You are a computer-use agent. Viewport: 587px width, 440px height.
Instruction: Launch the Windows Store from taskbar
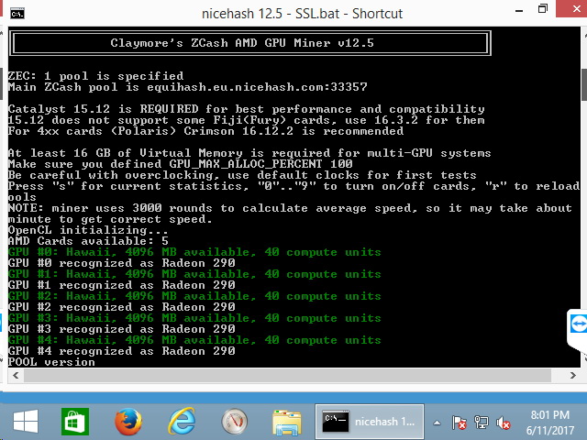coord(75,422)
